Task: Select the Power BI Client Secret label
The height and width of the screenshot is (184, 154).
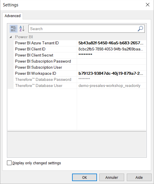Action: pyautogui.click(x=34, y=55)
